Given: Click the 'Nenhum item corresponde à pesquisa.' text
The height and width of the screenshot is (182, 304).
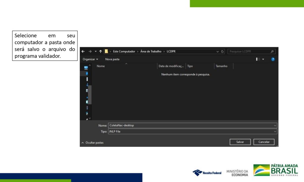Looking at the screenshot, I should coord(186,74).
